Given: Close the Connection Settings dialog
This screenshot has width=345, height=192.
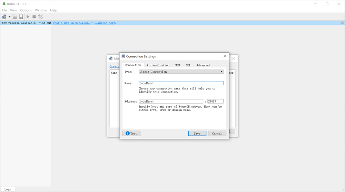Looking at the screenshot, I should [x=225, y=56].
